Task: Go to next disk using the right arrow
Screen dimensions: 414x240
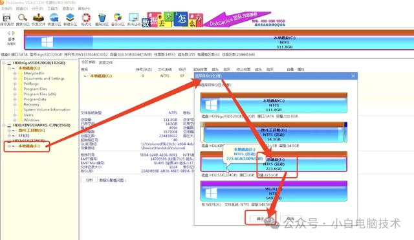Action: pos(14,33)
